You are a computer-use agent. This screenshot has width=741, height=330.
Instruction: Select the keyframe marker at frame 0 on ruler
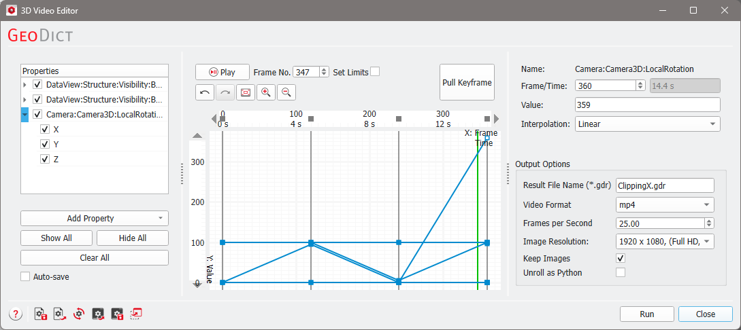[x=223, y=118]
